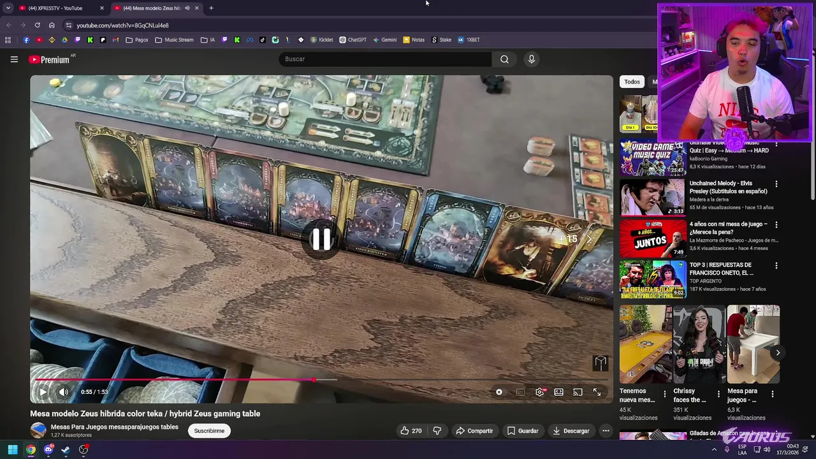Image resolution: width=816 pixels, height=459 pixels.
Task: Switch to theater mode
Action: pos(558,392)
